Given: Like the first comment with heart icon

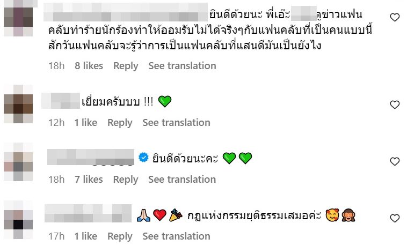Looking at the screenshot, I should (x=395, y=17).
